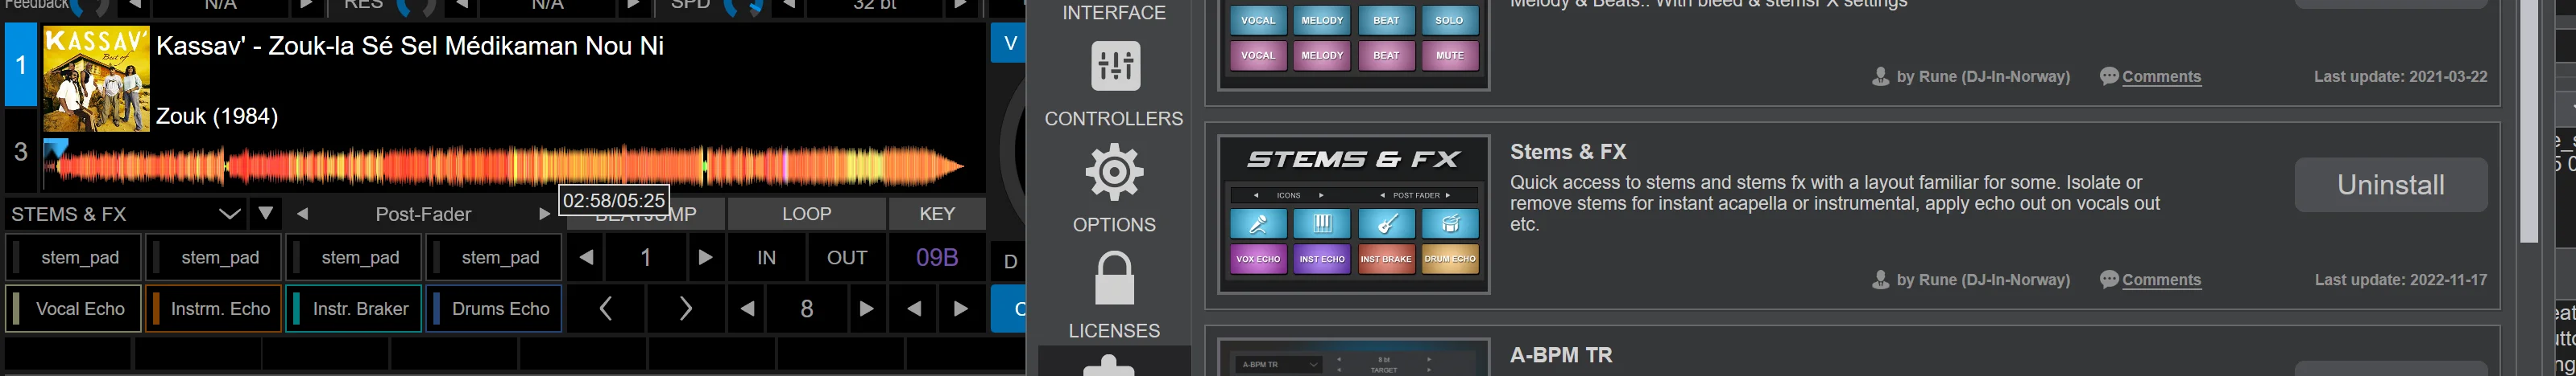This screenshot has width=2576, height=376.
Task: Lower key with left arrow under 09B
Action: (913, 309)
